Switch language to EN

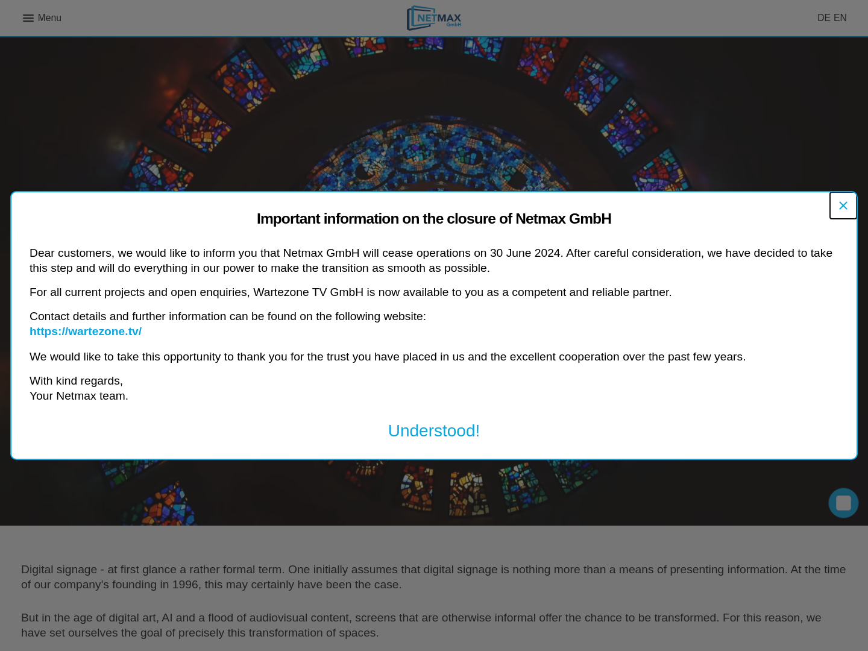pos(840,18)
